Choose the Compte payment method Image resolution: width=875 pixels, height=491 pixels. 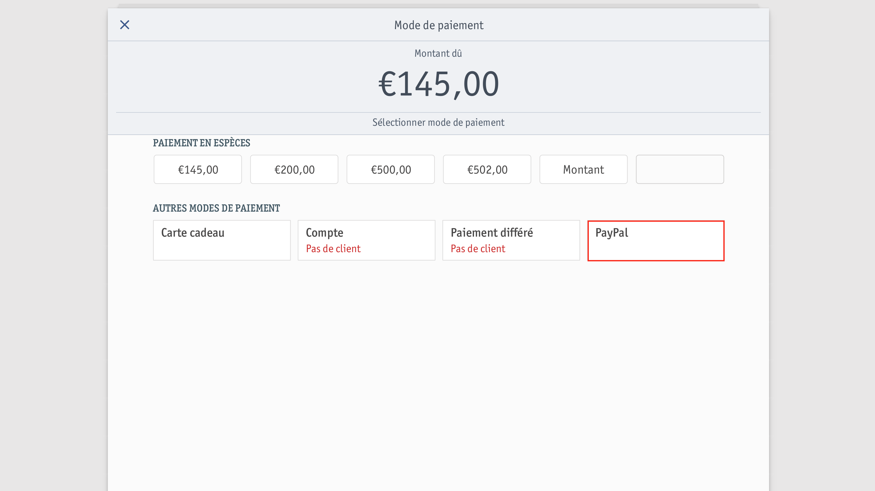coord(366,240)
